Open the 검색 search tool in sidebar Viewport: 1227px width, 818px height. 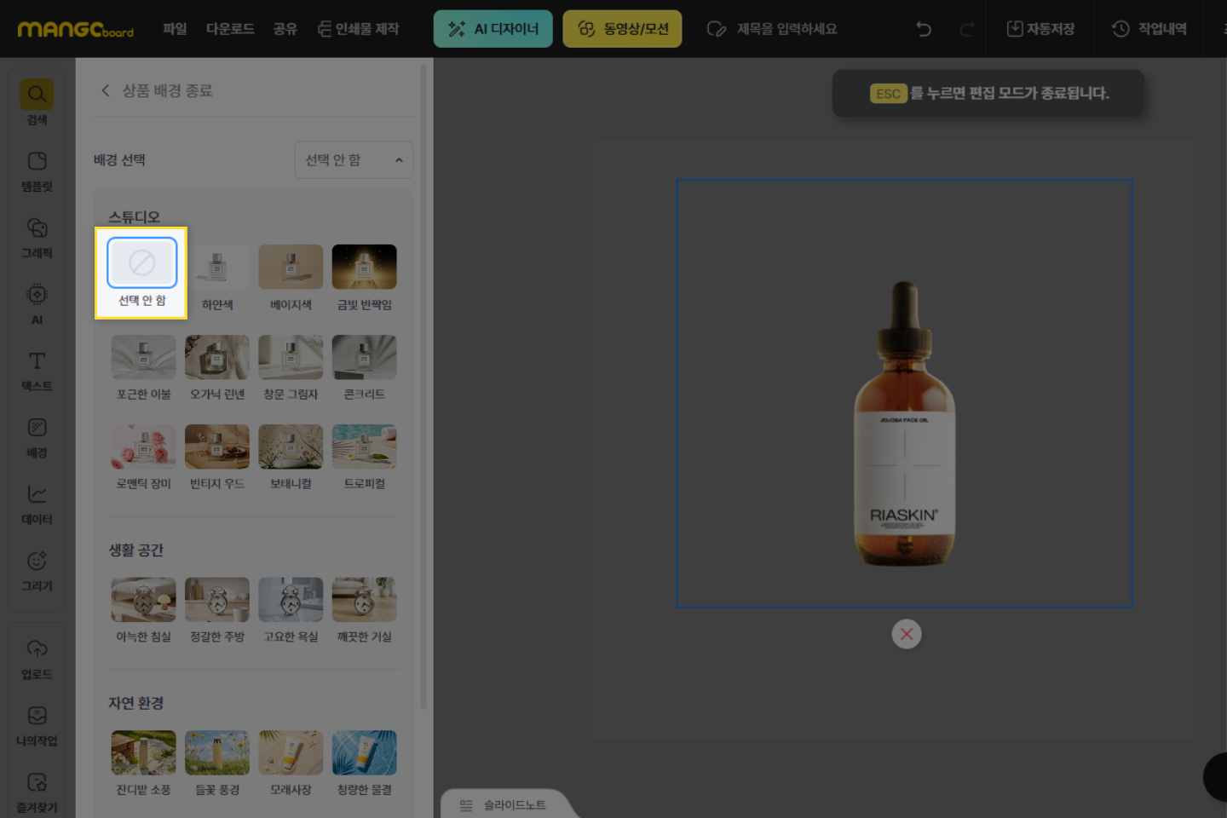click(37, 101)
